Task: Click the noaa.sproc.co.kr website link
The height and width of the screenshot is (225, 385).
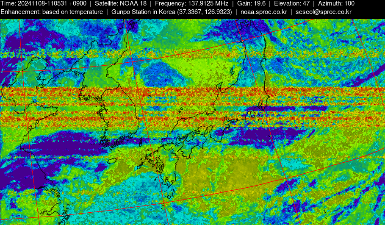Action: [x=263, y=12]
